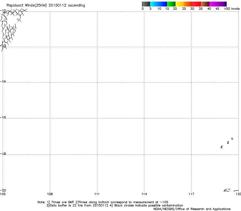Click the NOAA/NESDIS credit line
The image size is (241, 211).
point(192,209)
